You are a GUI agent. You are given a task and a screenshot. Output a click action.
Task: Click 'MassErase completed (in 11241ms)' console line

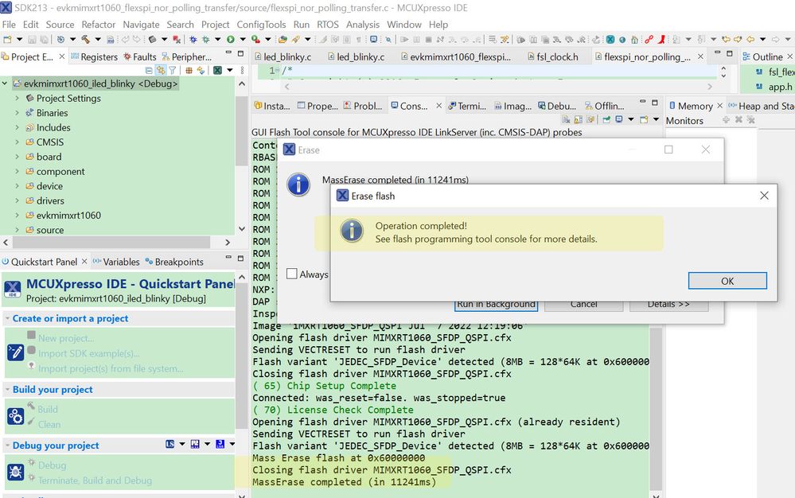pos(345,482)
